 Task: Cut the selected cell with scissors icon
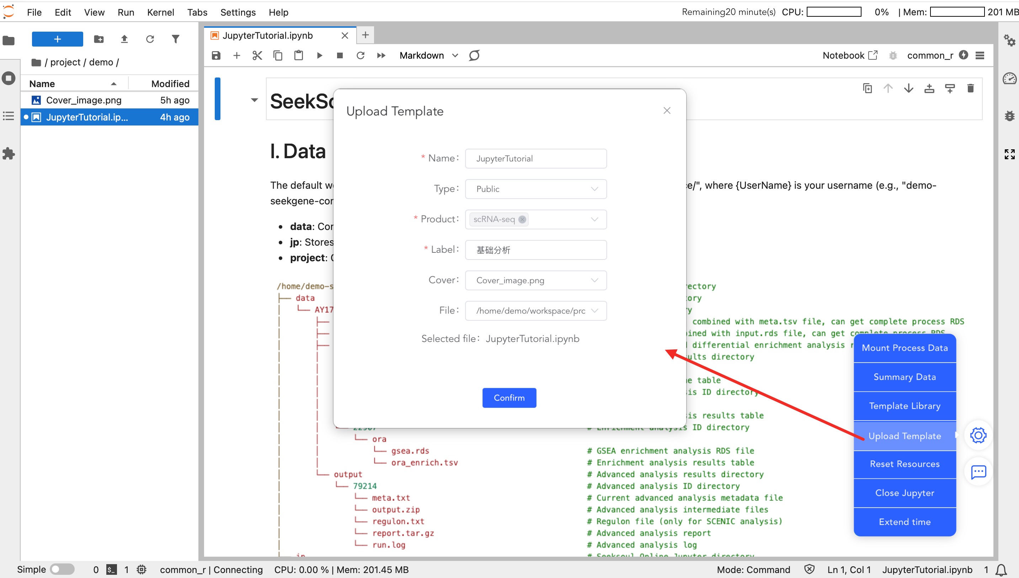click(257, 55)
